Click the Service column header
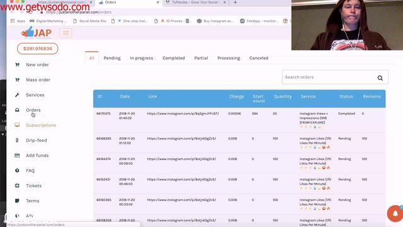 (x=308, y=96)
